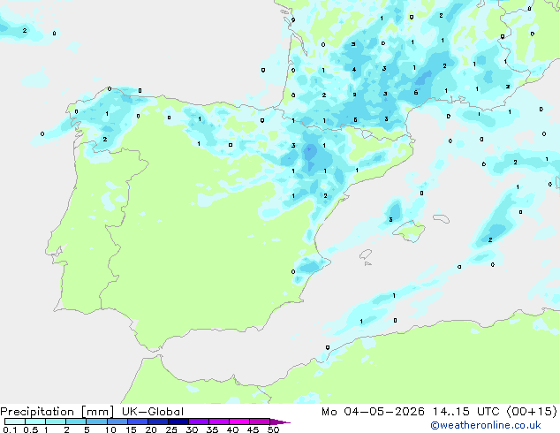The height and width of the screenshot is (433, 560).
Task: Click the 45–50 mm legend swatch
Action: (x=260, y=422)
